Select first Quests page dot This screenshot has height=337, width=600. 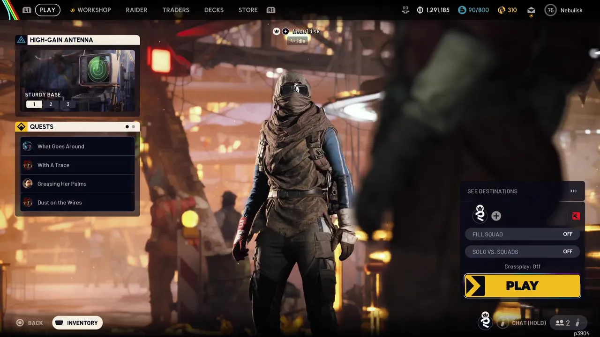tap(127, 127)
